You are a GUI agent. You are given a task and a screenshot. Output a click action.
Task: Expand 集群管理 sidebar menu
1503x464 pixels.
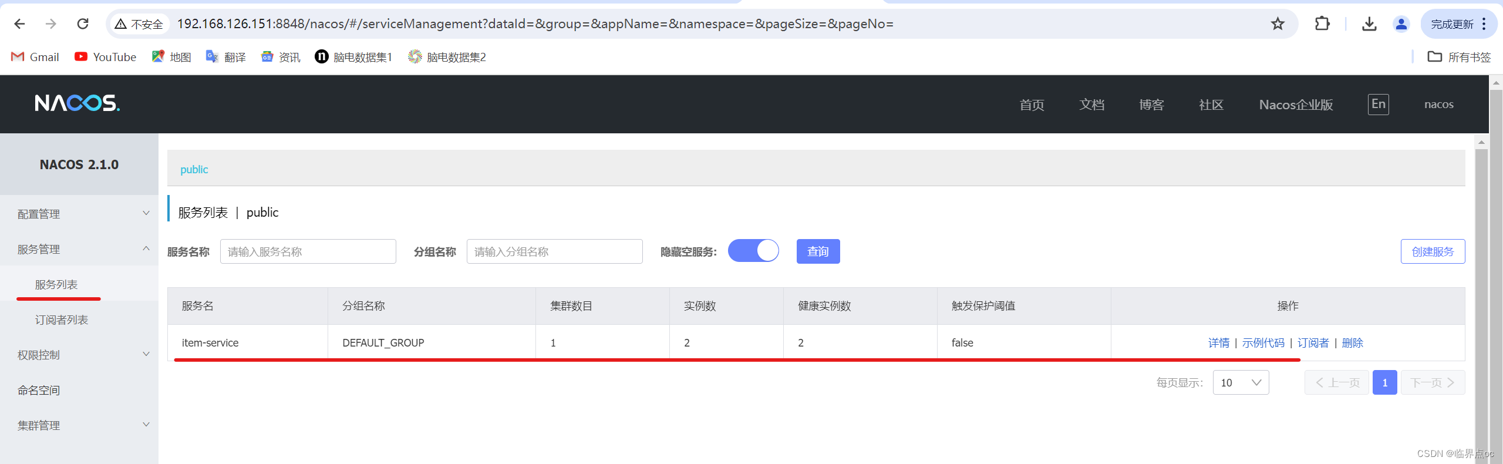pos(79,425)
